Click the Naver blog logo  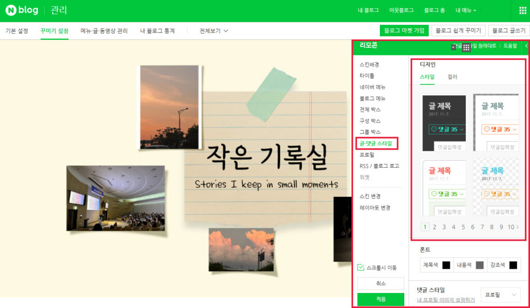(x=22, y=10)
